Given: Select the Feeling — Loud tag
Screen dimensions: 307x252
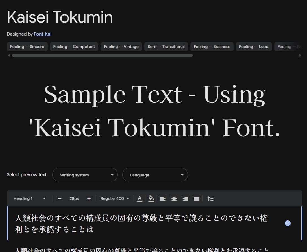Looking at the screenshot, I should (254, 47).
